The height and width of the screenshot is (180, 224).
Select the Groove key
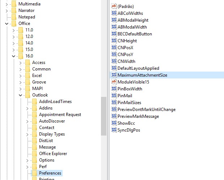(39, 82)
